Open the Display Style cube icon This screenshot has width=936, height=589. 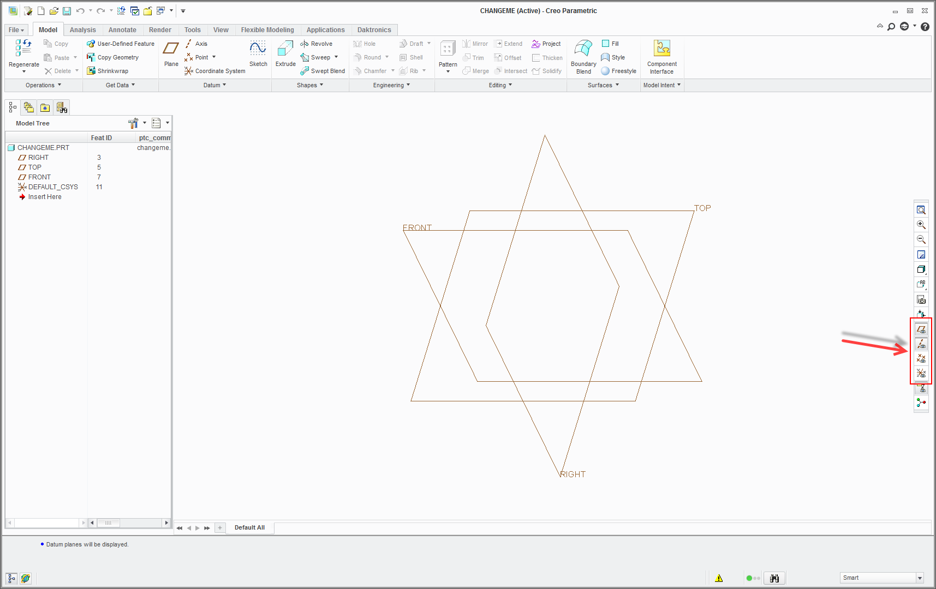921,269
